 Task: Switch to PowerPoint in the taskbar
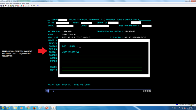pos(47,108)
